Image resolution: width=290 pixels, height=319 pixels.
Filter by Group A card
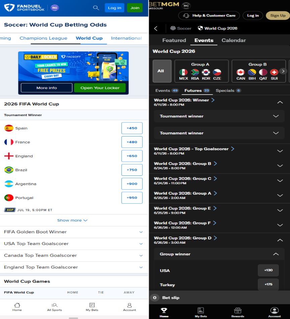pyautogui.click(x=201, y=71)
